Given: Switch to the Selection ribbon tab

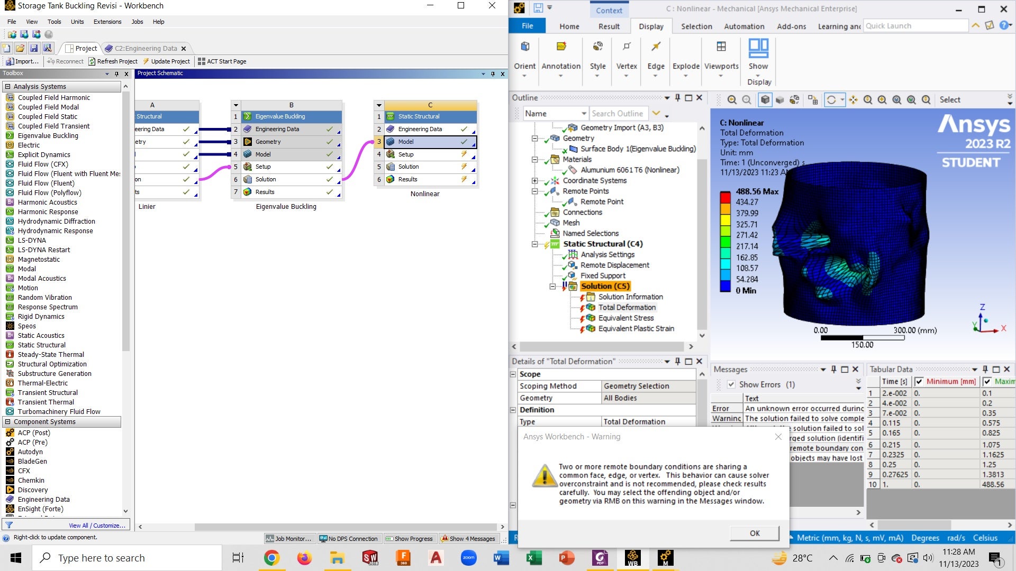Looking at the screenshot, I should tap(696, 26).
